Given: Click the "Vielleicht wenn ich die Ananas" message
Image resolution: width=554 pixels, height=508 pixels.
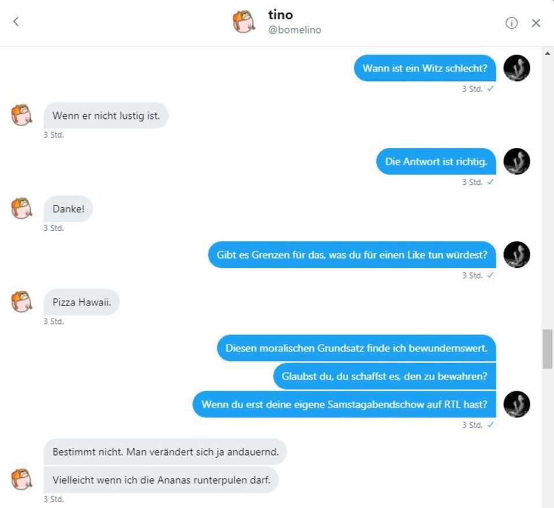Looking at the screenshot, I should click(x=161, y=480).
